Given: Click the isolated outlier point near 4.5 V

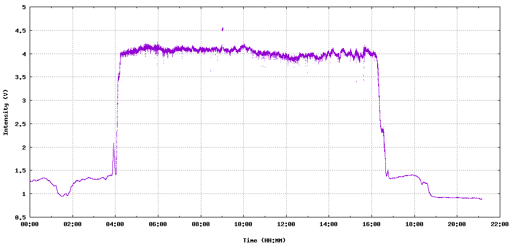Looking at the screenshot, I should click(x=222, y=29).
